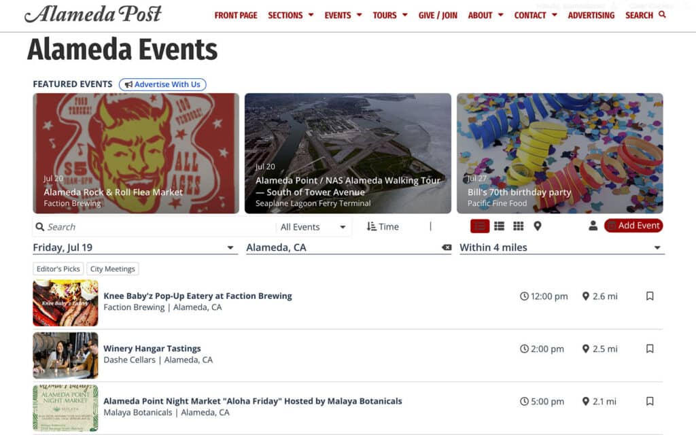696x435 pixels.
Task: Click the location pin beside 2.6 mi
Action: pos(585,296)
